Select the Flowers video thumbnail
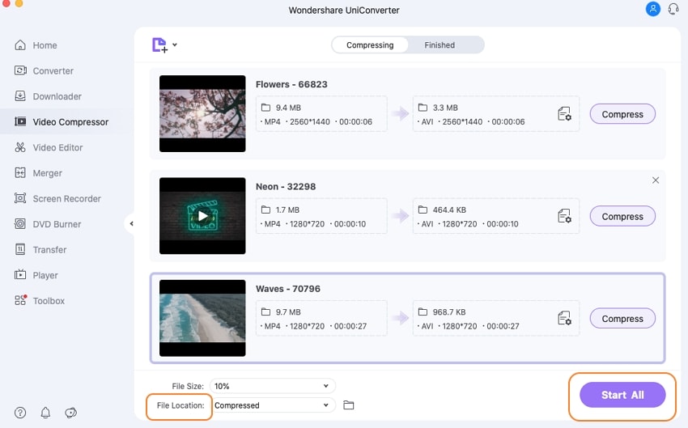 click(x=202, y=113)
